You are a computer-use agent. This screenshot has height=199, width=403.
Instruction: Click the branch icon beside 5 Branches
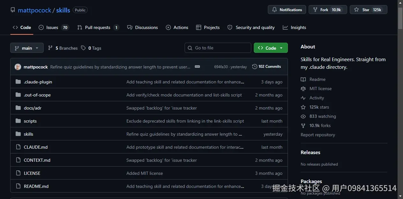[x=50, y=48]
